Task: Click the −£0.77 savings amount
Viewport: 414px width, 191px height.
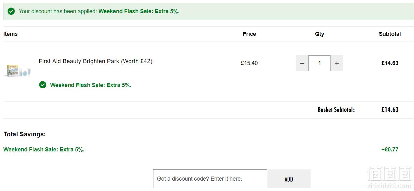Action: tap(390, 150)
